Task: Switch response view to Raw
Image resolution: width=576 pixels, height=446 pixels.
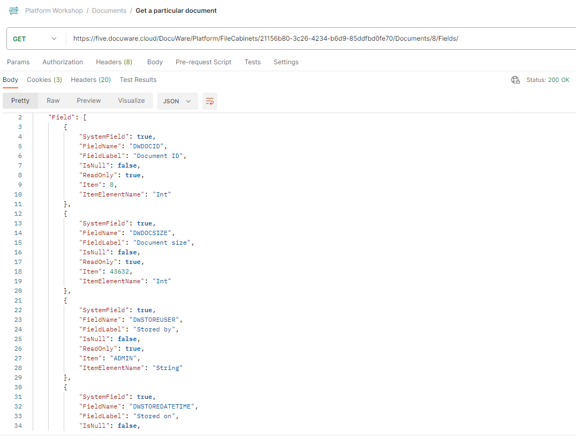Action: click(53, 101)
